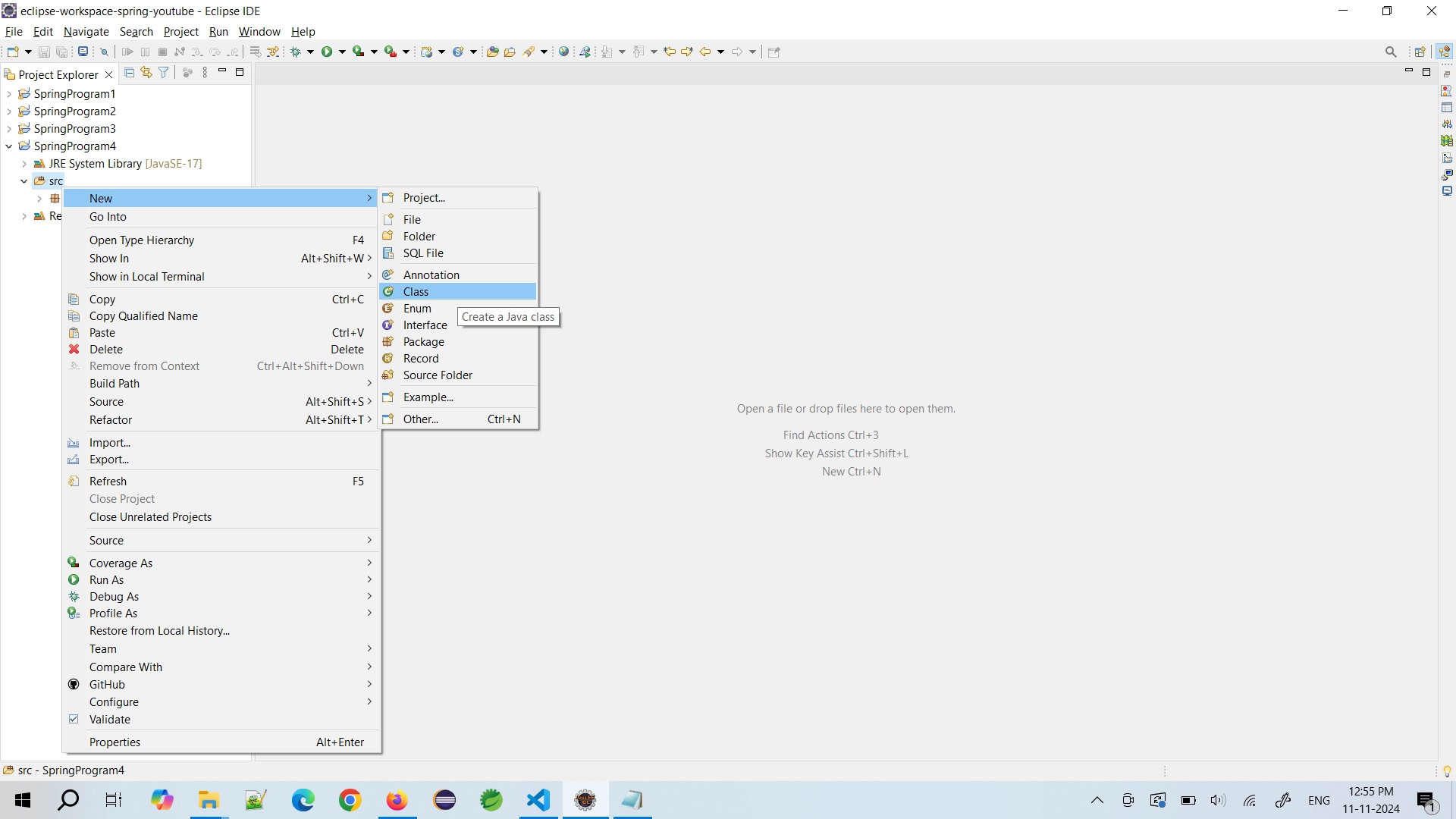
Task: Expand the SpringProgram3 project
Action: click(x=9, y=129)
